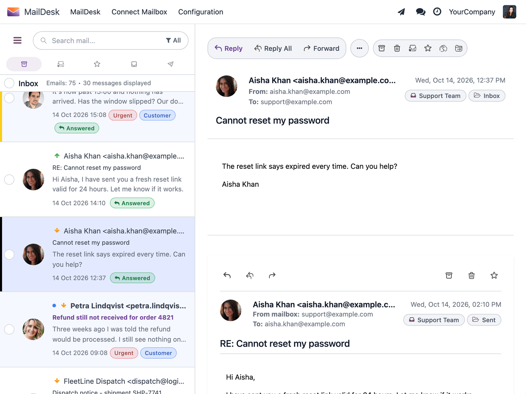Delete the RE: Cannot reset message card
The height and width of the screenshot is (394, 526).
(472, 275)
